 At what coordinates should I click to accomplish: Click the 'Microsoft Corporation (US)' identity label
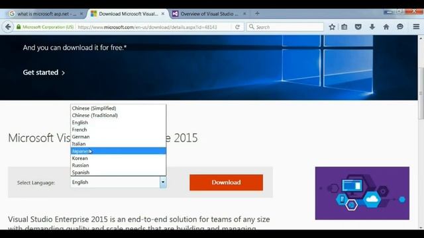pos(48,27)
